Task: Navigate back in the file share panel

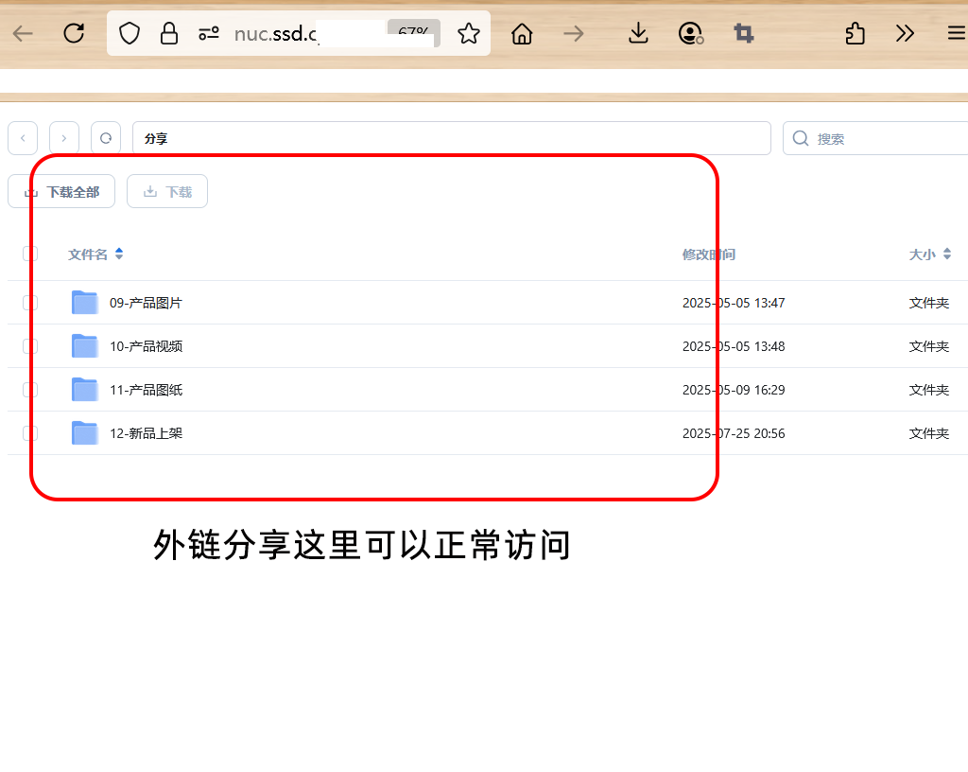Action: point(23,138)
